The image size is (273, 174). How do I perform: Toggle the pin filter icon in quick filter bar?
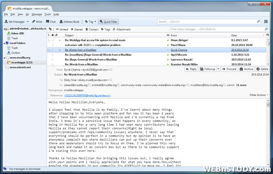click(x=50, y=29)
